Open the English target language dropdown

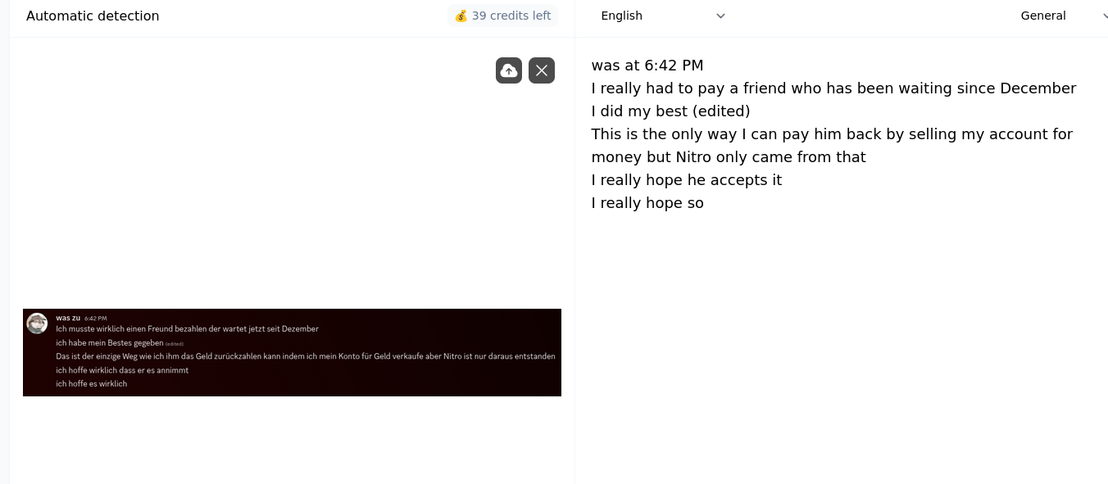[x=662, y=16]
